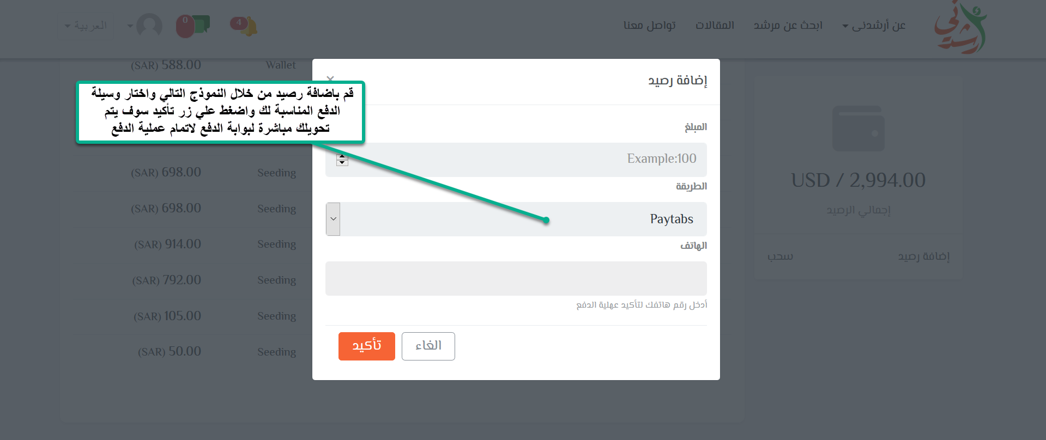Expand the عن أرشدنى menu
Image resolution: width=1046 pixels, height=440 pixels.
(x=874, y=26)
